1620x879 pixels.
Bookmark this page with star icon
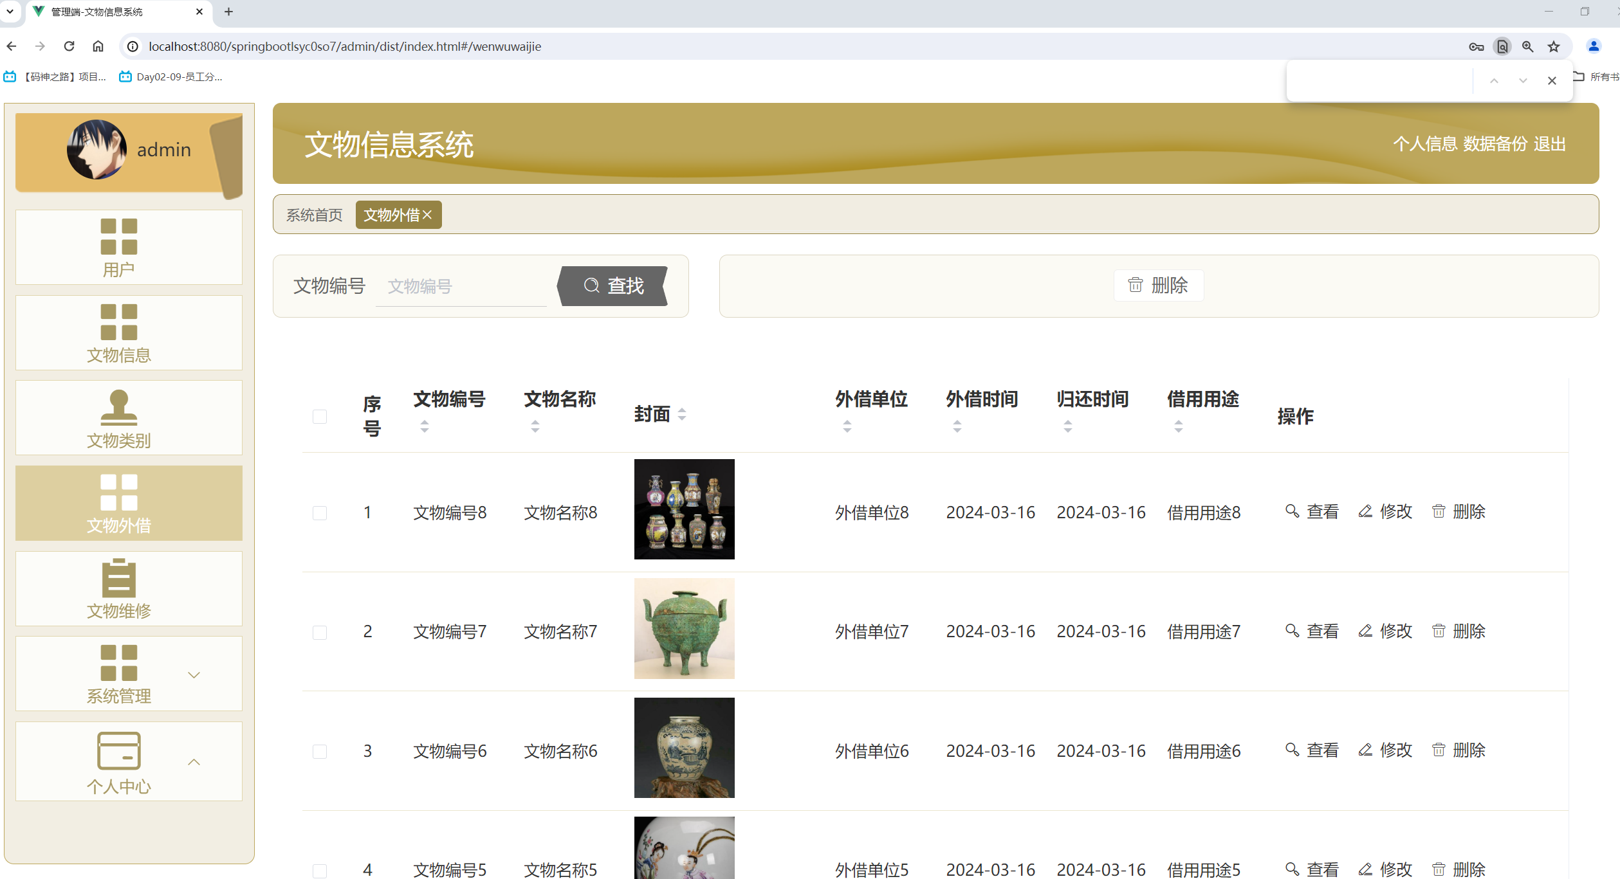1554,46
